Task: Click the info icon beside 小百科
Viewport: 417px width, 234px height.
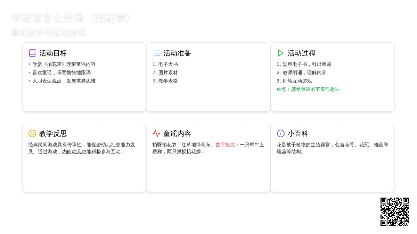Action: pyautogui.click(x=281, y=133)
